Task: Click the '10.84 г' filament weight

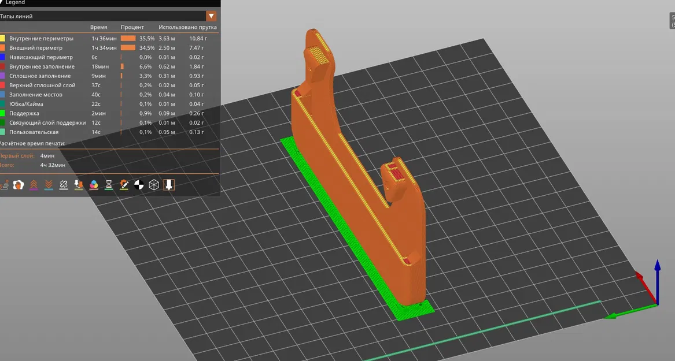Action: tap(198, 38)
